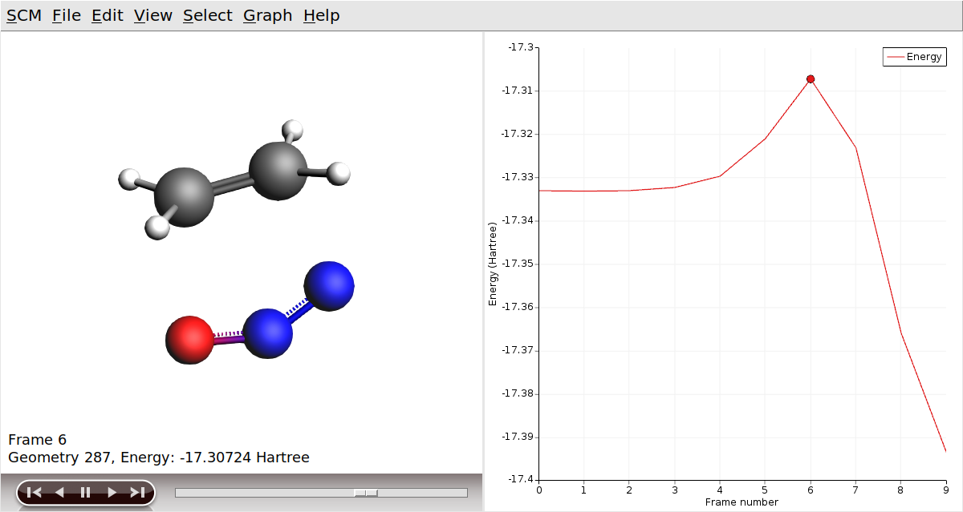Open the File menu
This screenshot has height=512, width=963.
point(67,15)
